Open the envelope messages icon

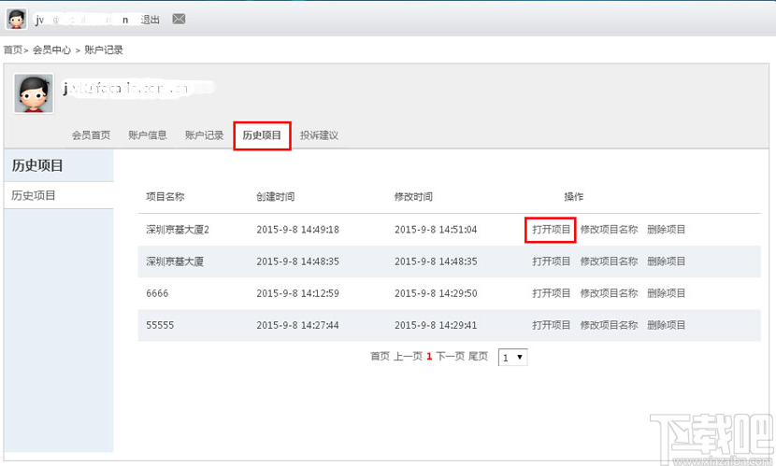179,19
